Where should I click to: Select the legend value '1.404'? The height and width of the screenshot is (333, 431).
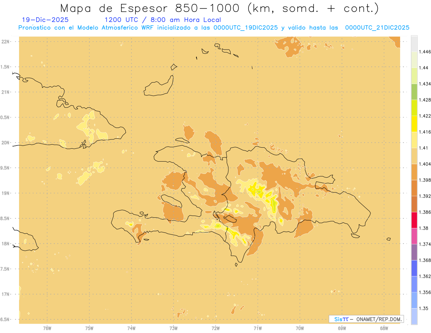click(425, 164)
